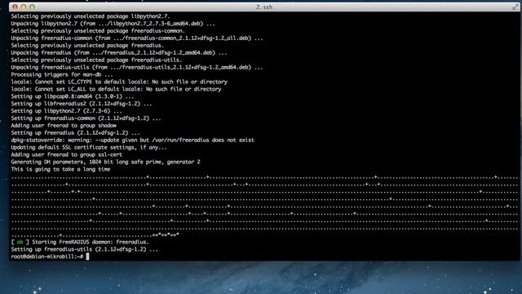Screen dimensions: 522x294
Task: Click 'This is going to take a long time'
Action: pyautogui.click(x=60, y=169)
